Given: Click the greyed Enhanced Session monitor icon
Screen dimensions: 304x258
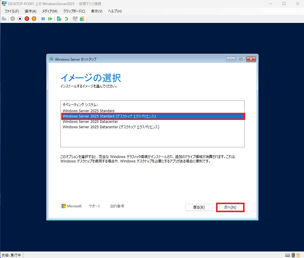Looking at the screenshot, I should point(75,19).
